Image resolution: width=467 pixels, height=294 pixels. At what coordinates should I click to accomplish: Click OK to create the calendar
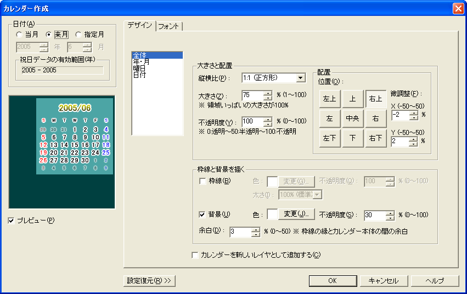[x=333, y=280]
